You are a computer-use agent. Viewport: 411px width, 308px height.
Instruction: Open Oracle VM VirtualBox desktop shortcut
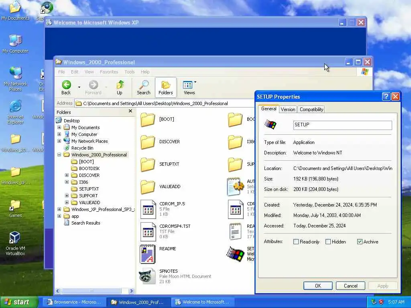15,243
